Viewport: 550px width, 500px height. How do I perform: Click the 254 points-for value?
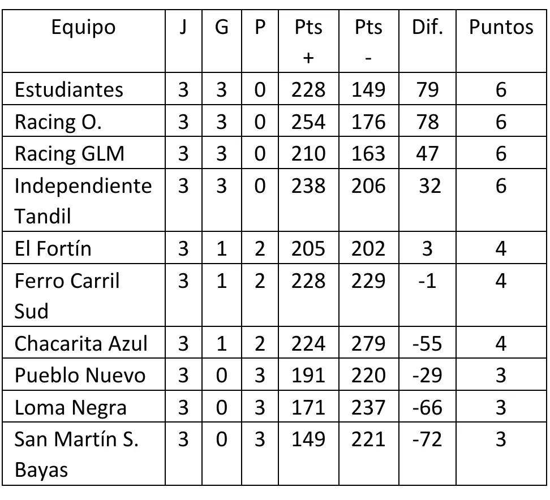(x=308, y=122)
